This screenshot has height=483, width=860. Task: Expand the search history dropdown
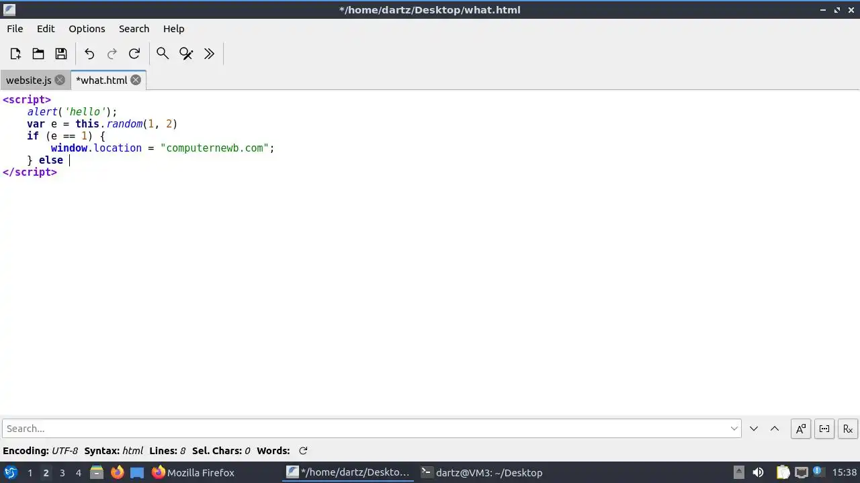pos(734,429)
